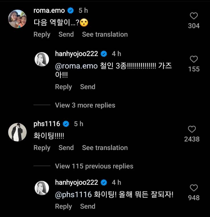Send phs1116's comment to someone
Screen dimensions: 210x217
(66, 148)
